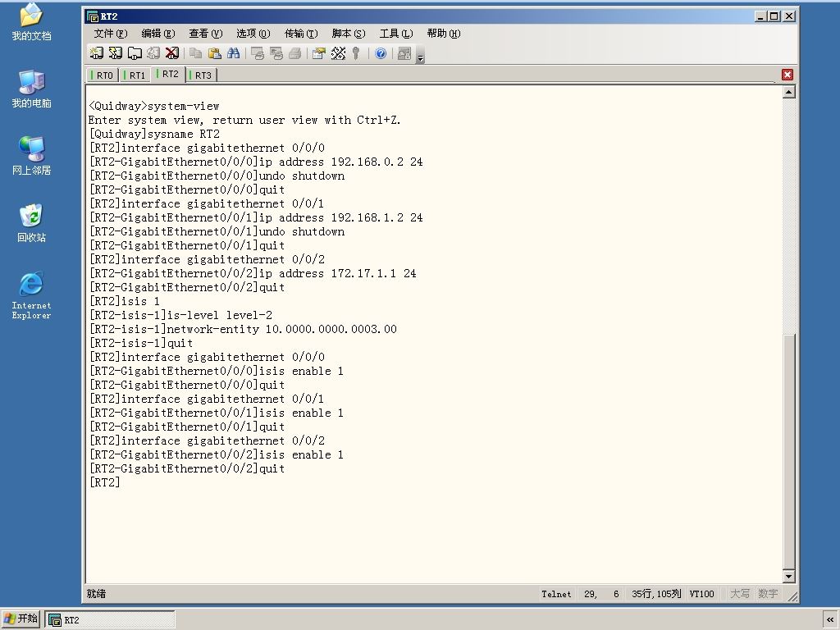
Task: Click the Copy toolbar icon
Action: [x=195, y=53]
